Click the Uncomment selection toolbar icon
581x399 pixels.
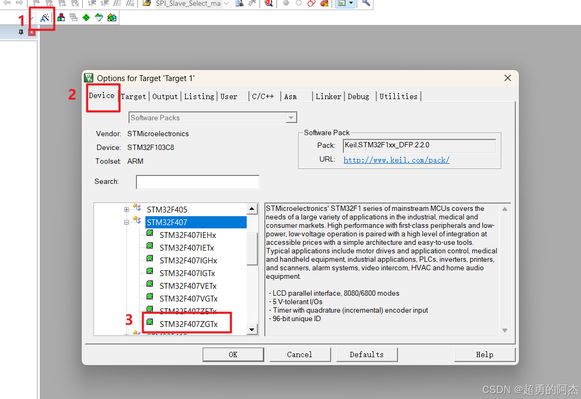130,3
